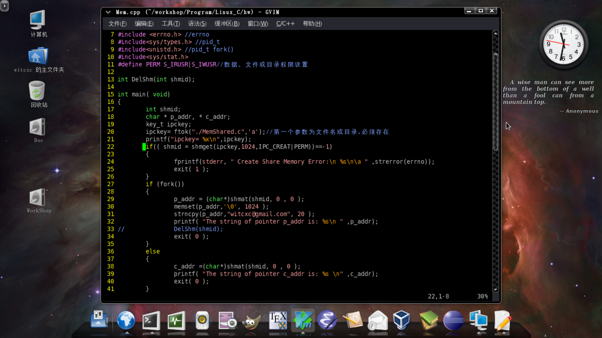
Task: Open the system monitor dock icon
Action: pos(176,321)
